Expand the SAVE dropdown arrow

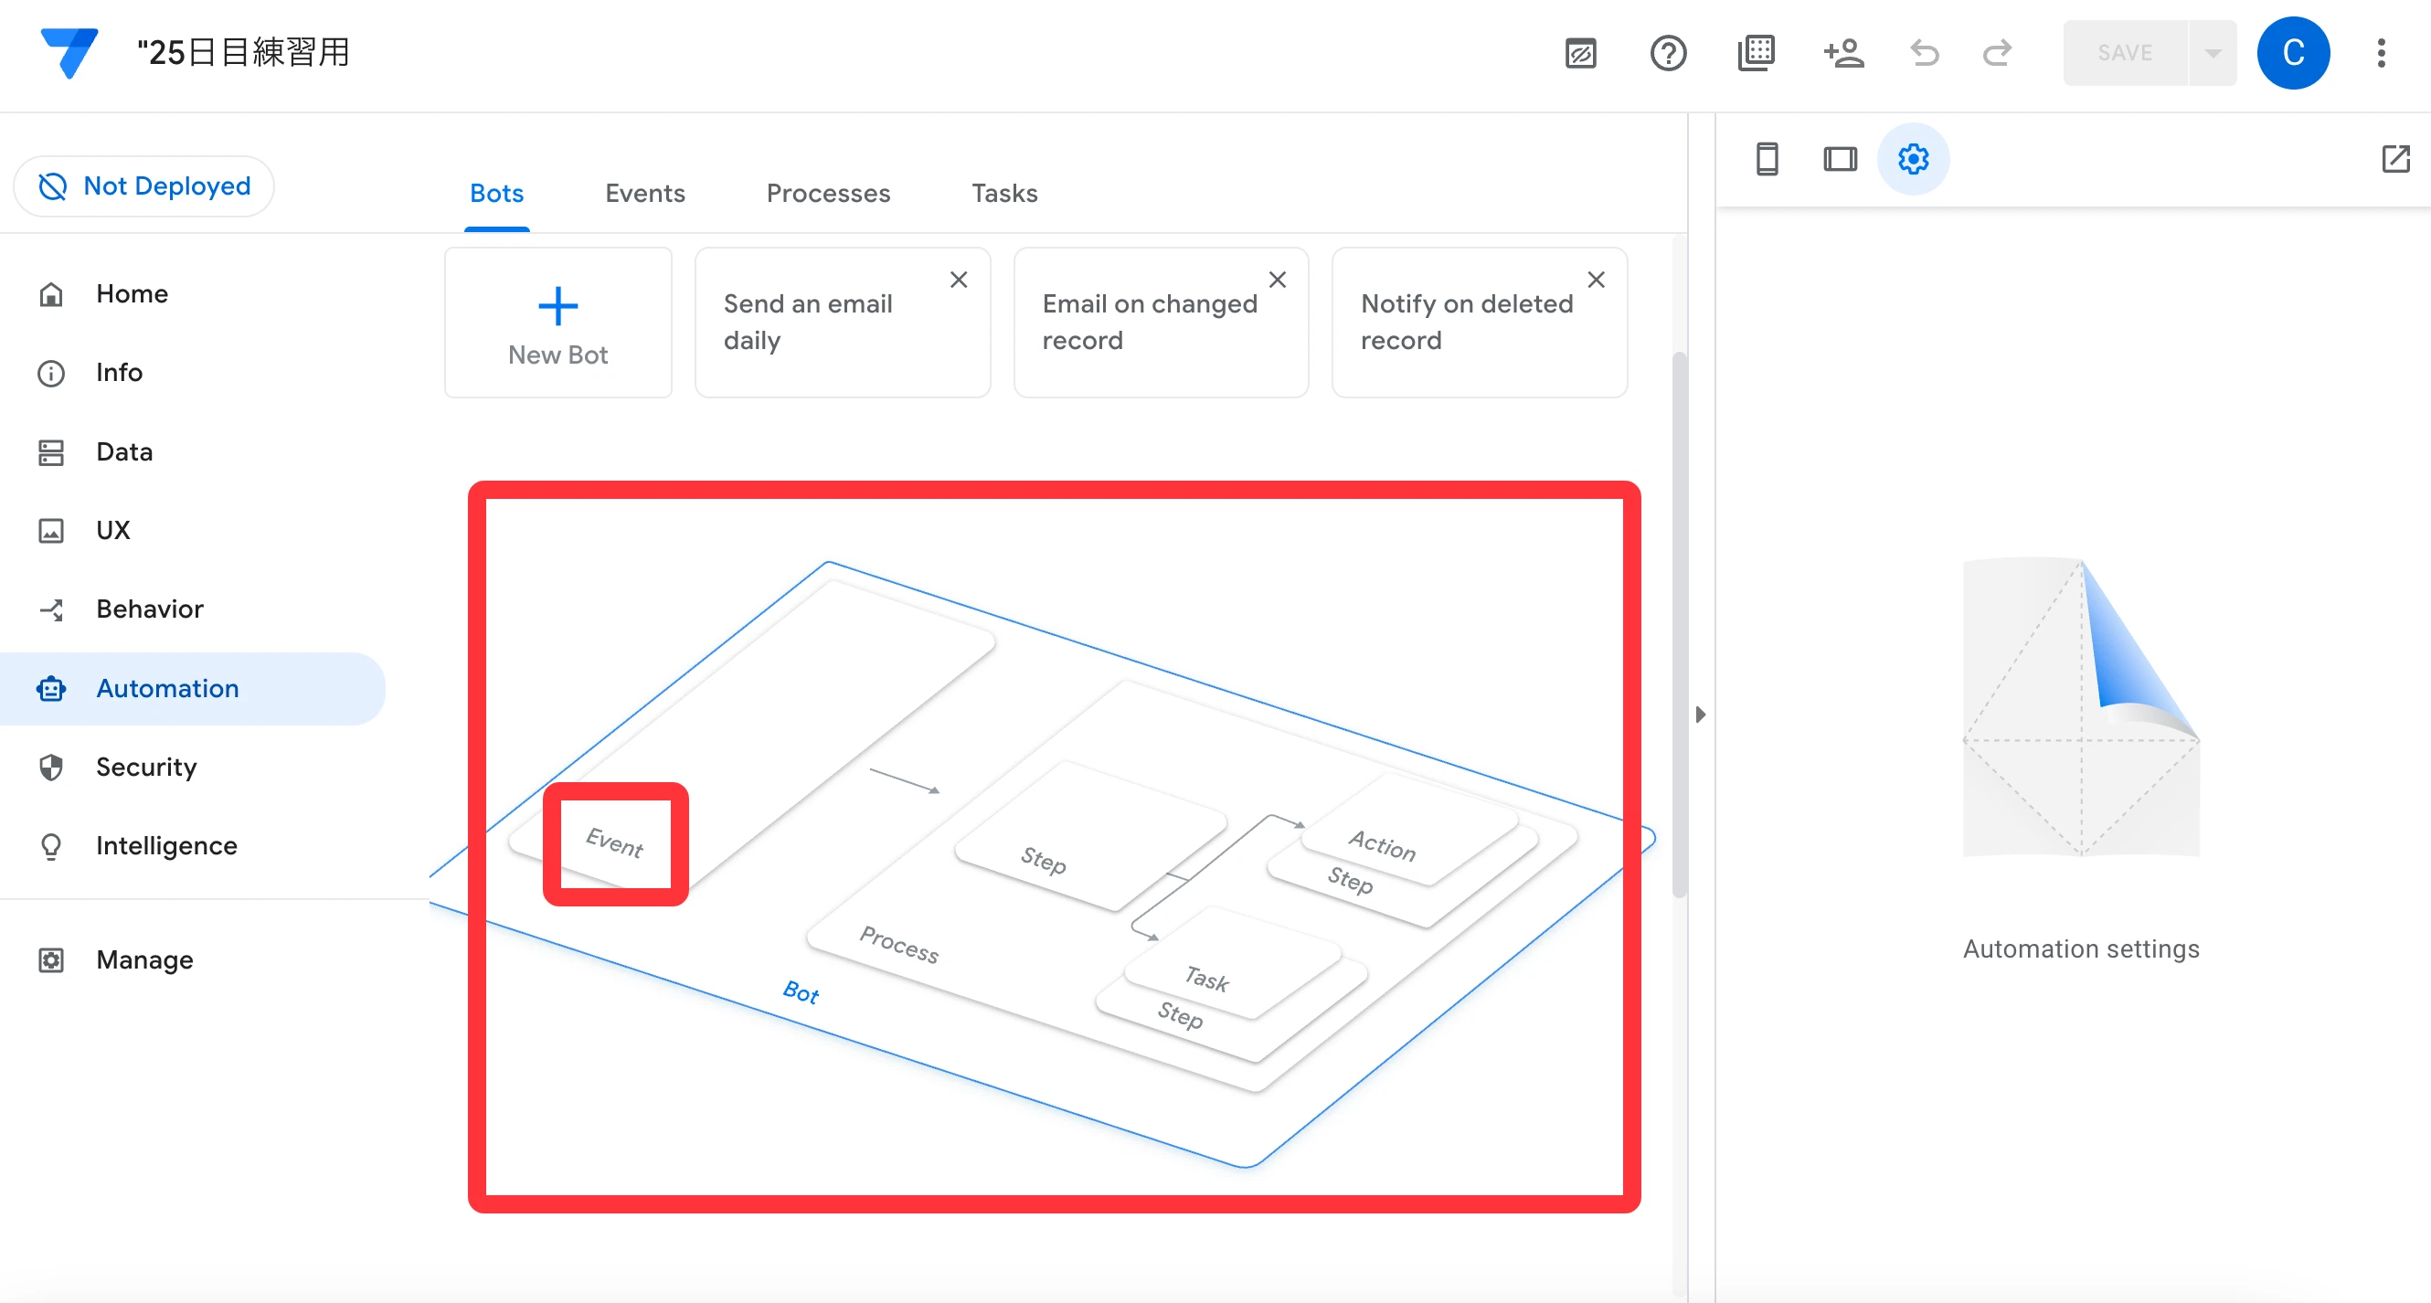pyautogui.click(x=2212, y=53)
